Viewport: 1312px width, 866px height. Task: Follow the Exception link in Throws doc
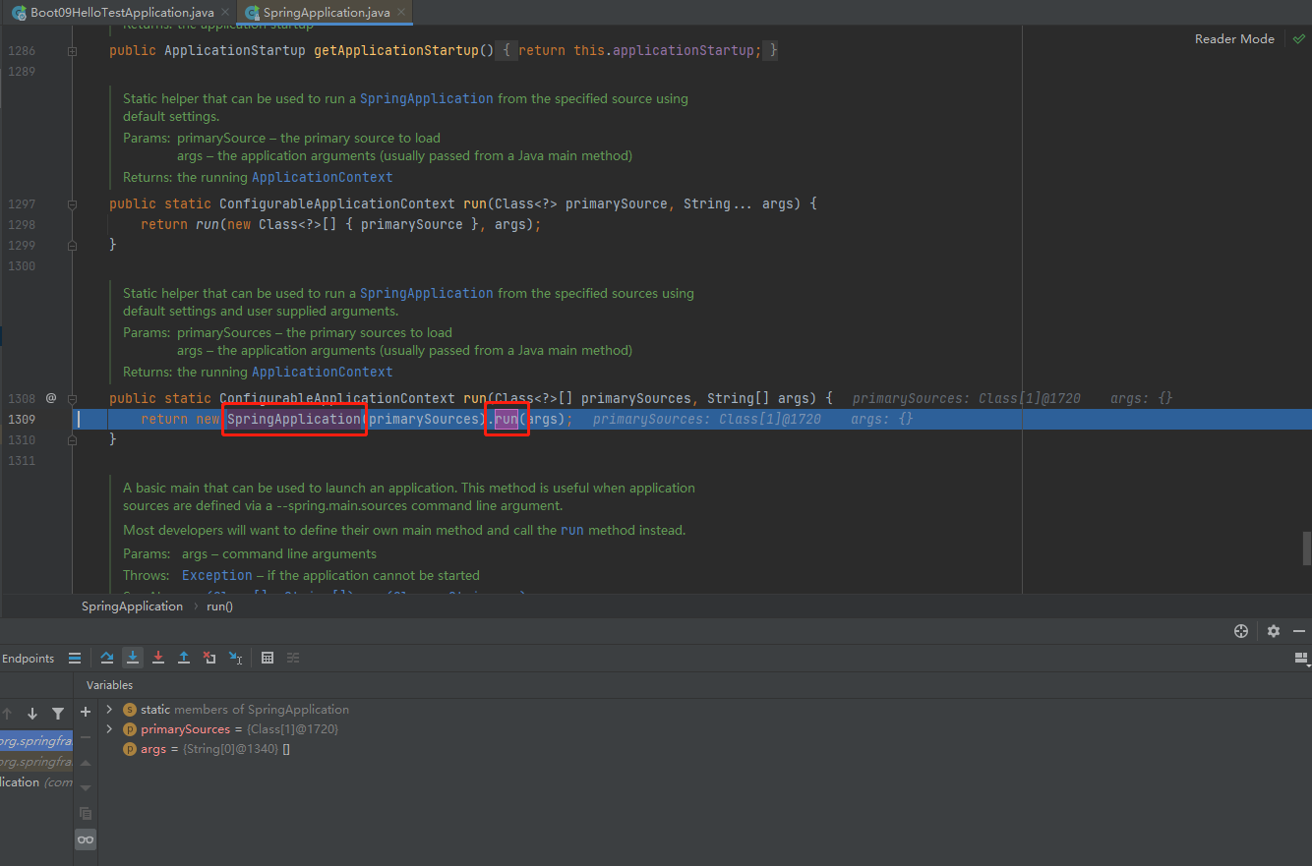tap(217, 575)
